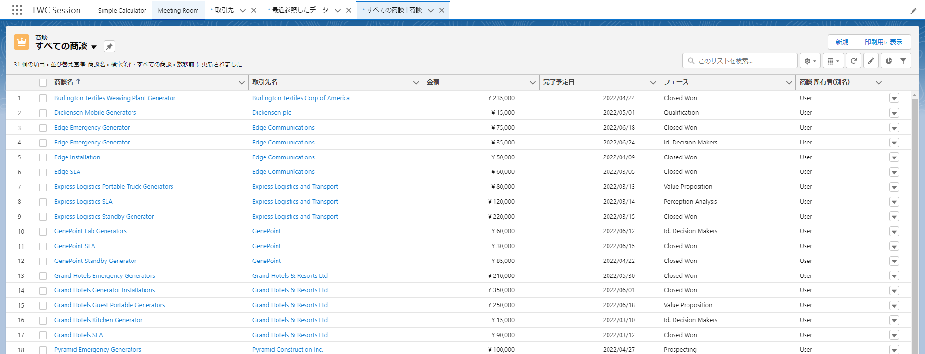925x354 pixels.
Task: Open row actions for GenePoint SLA
Action: pyautogui.click(x=894, y=247)
